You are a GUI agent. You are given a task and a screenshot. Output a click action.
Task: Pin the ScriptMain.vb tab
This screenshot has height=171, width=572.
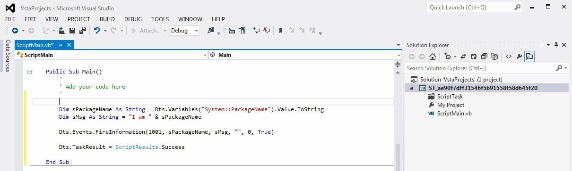tap(61, 45)
